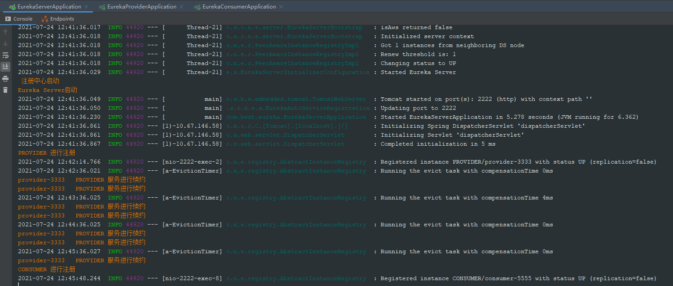Close the EurekaProviderApplication tab
673x286 pixels.
[181, 7]
